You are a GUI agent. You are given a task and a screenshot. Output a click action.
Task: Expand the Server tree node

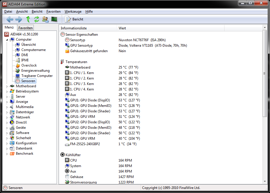point(7,97)
